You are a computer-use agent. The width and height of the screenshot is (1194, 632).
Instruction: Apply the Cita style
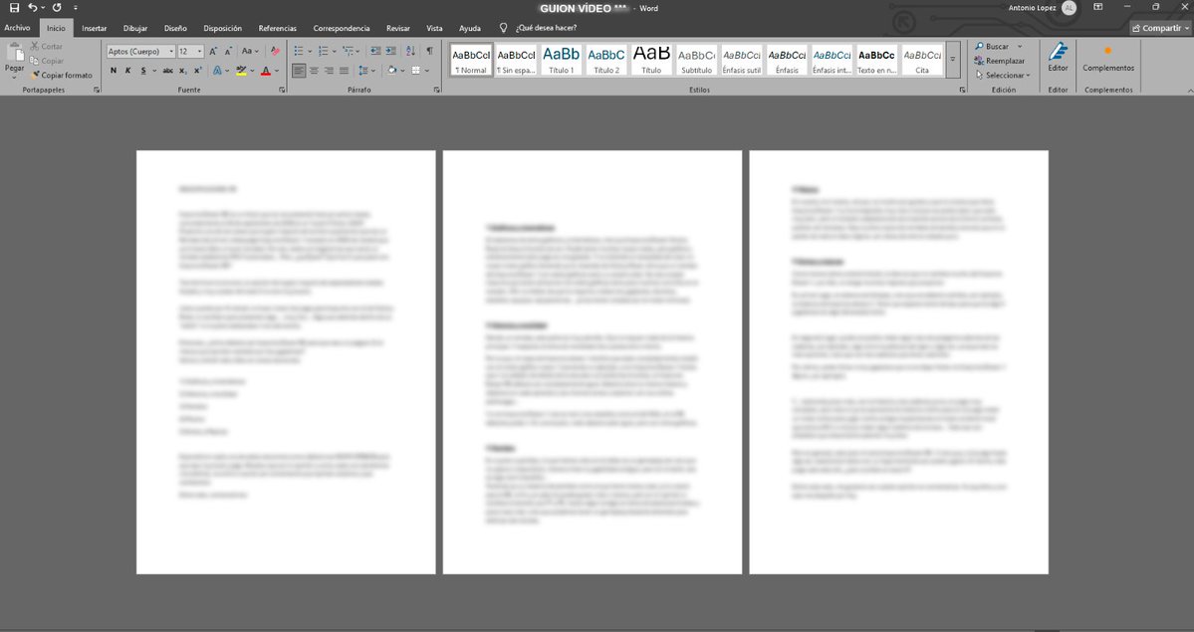coord(922,60)
